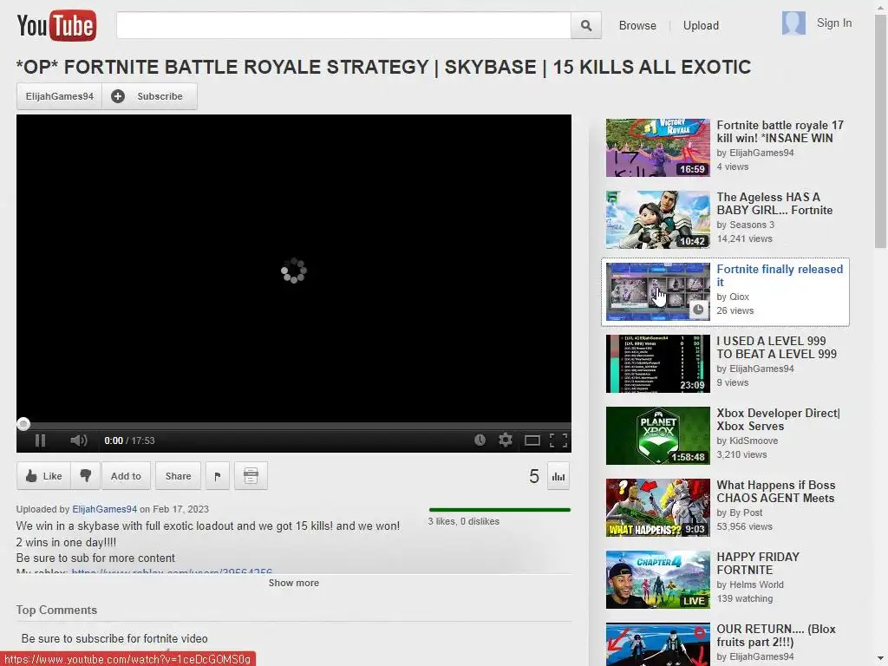Image resolution: width=888 pixels, height=666 pixels.
Task: Click the roblox link in description
Action: point(172,571)
